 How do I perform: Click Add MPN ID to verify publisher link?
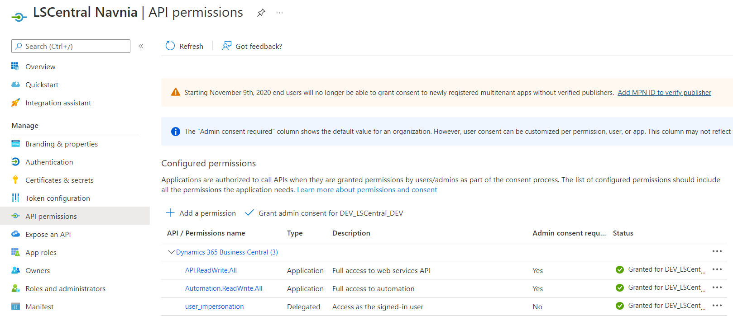(664, 93)
